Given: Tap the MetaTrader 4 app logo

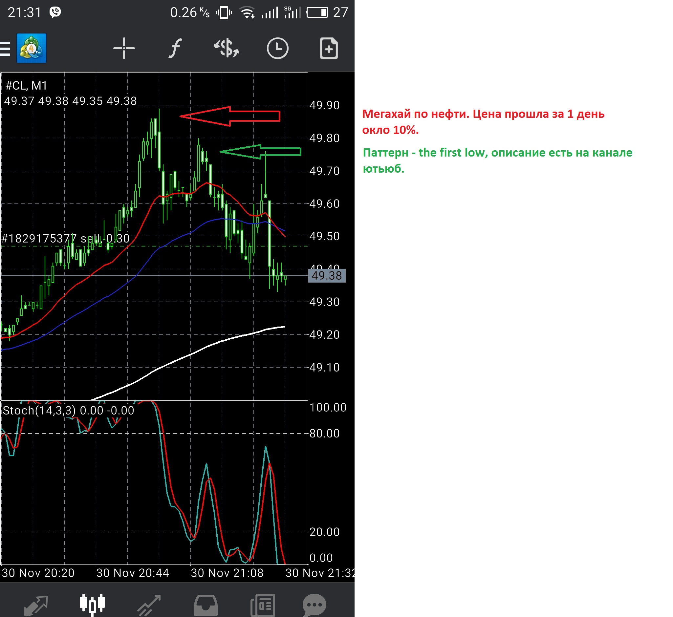Looking at the screenshot, I should pos(32,49).
